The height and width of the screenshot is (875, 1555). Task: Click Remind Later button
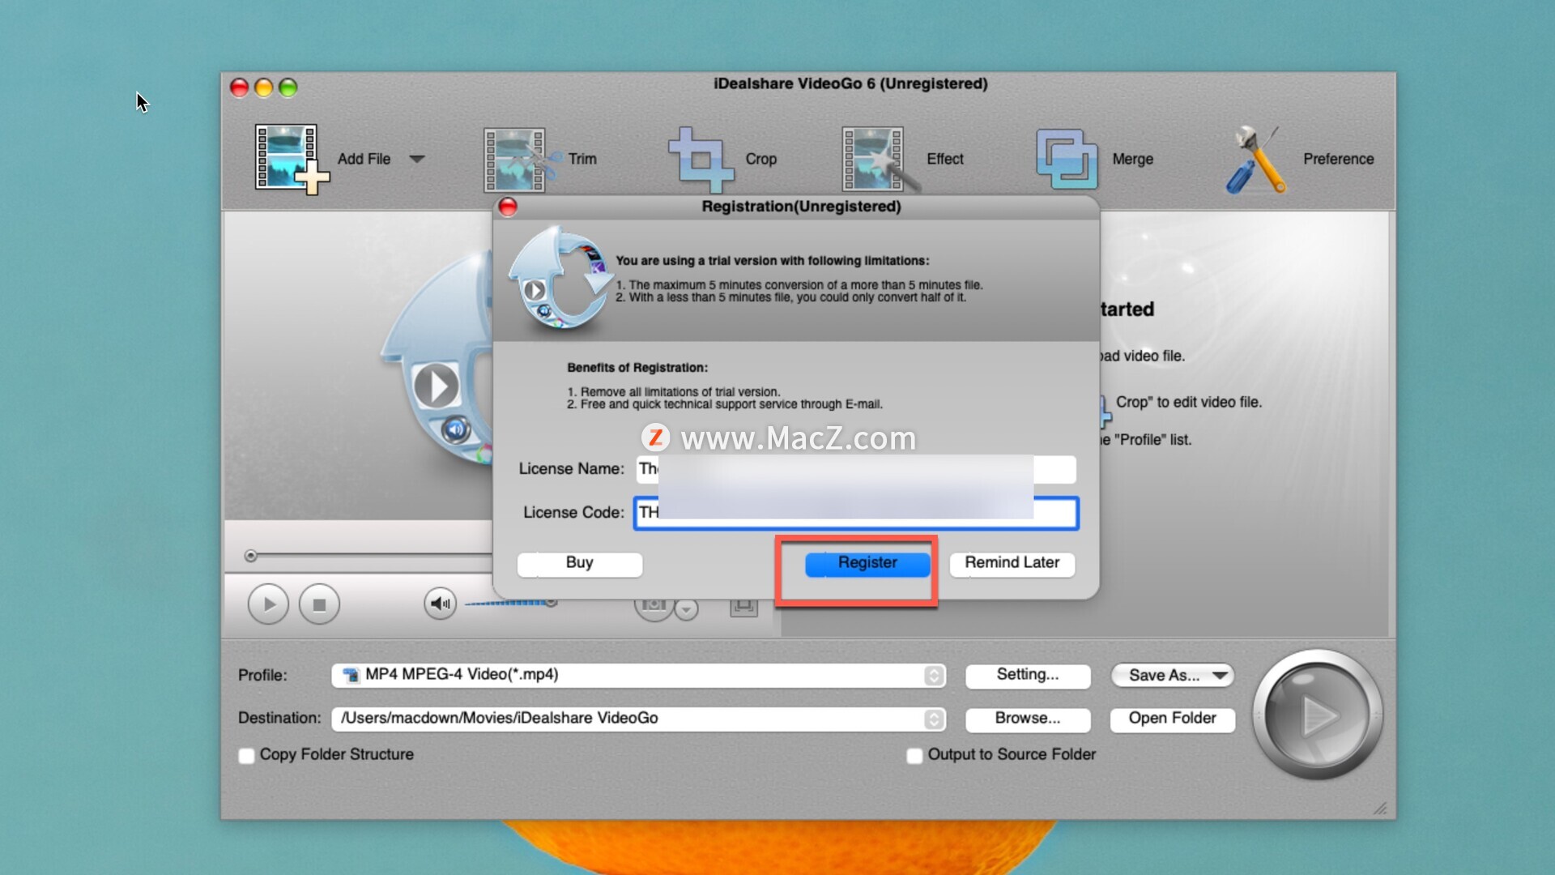[1012, 563]
